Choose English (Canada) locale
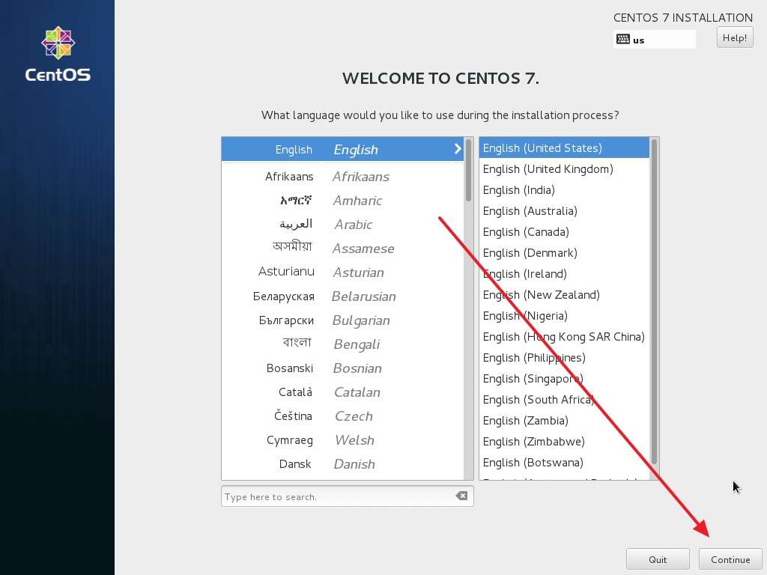This screenshot has height=575, width=767. coord(565,232)
